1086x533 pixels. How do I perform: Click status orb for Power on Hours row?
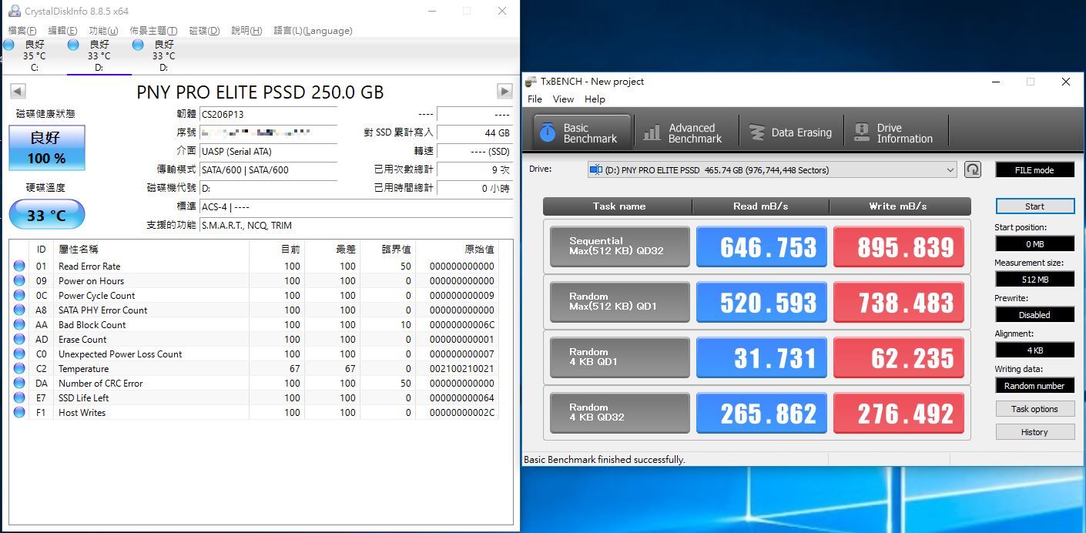tap(19, 281)
